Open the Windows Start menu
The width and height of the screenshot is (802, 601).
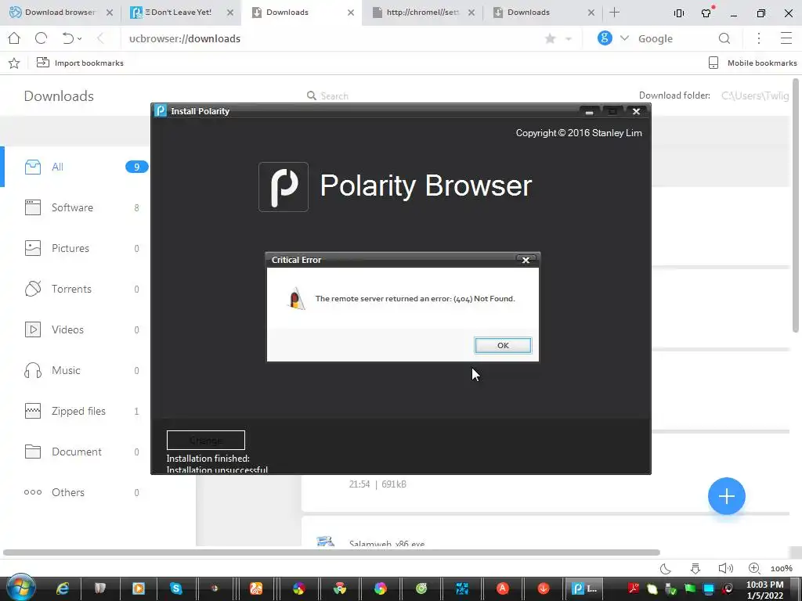tap(20, 588)
